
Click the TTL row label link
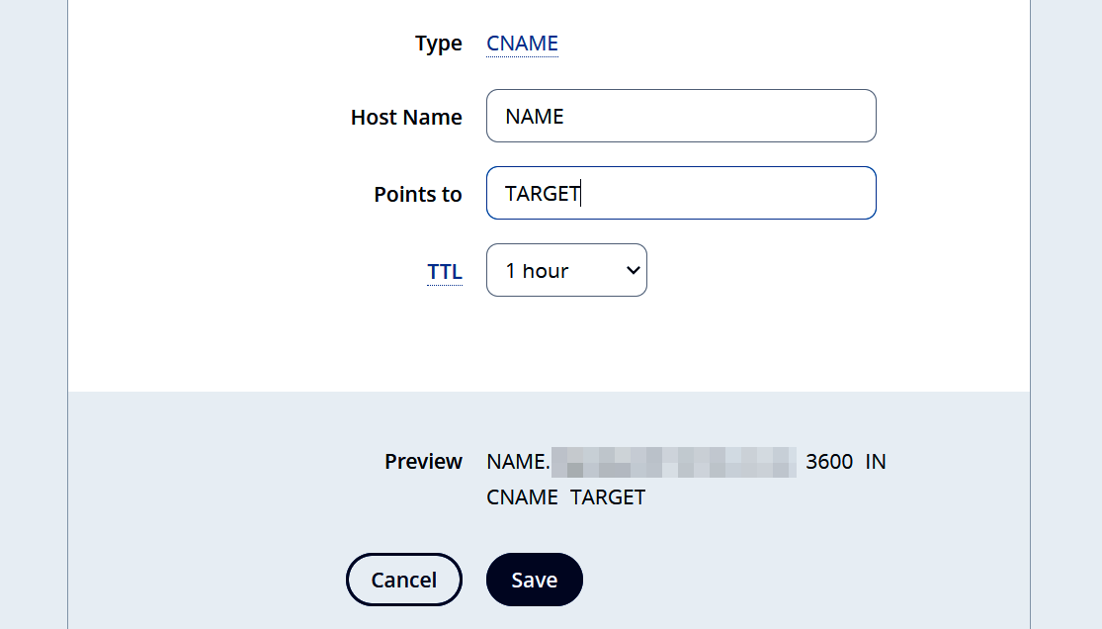(445, 271)
